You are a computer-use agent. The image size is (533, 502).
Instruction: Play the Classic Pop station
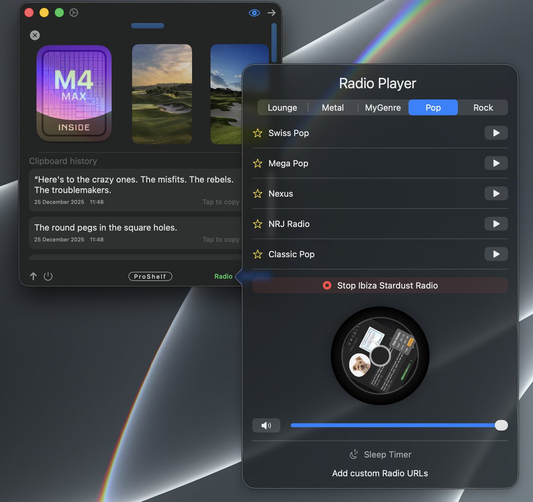(x=496, y=254)
